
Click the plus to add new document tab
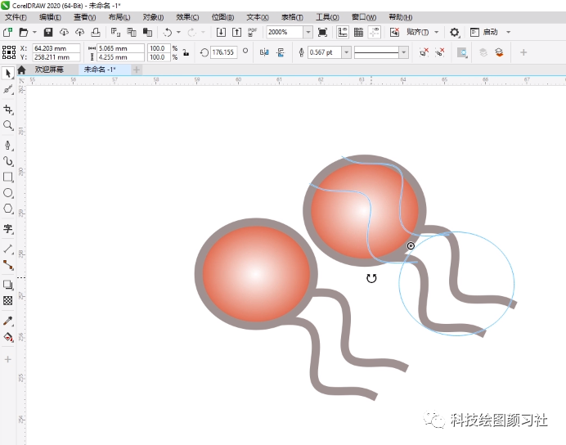click(x=137, y=70)
